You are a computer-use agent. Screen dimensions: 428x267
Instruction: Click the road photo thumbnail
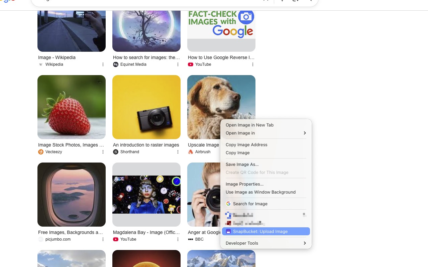(x=72, y=31)
